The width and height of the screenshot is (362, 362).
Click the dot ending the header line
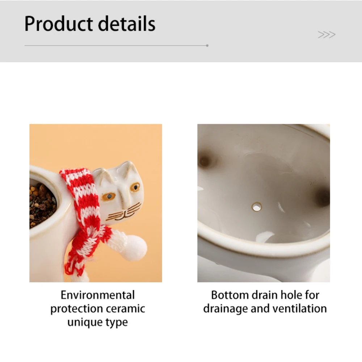click(207, 46)
